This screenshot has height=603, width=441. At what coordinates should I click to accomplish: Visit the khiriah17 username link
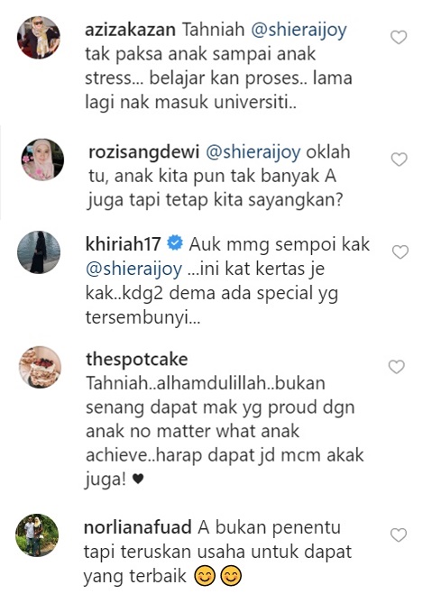tap(124, 244)
